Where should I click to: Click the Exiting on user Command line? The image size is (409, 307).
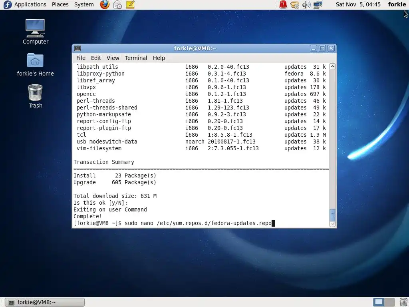pyautogui.click(x=110, y=209)
